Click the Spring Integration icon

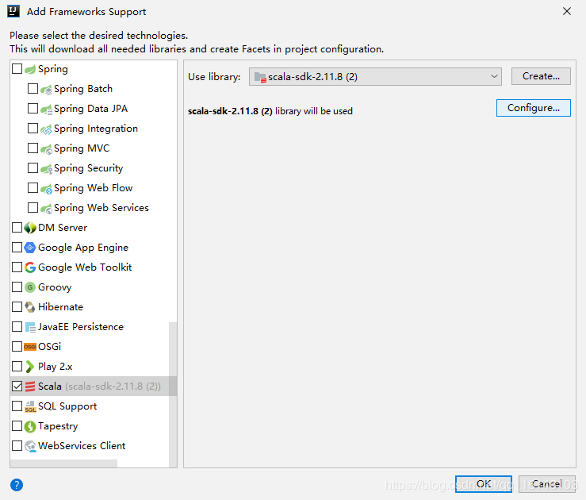pos(46,129)
